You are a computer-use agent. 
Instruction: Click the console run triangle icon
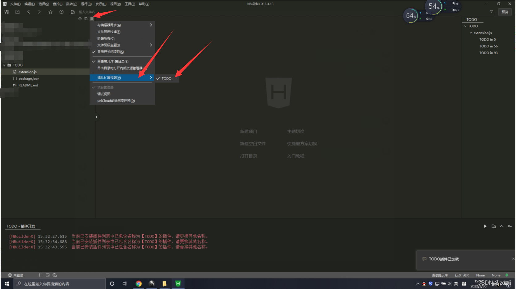(485, 226)
